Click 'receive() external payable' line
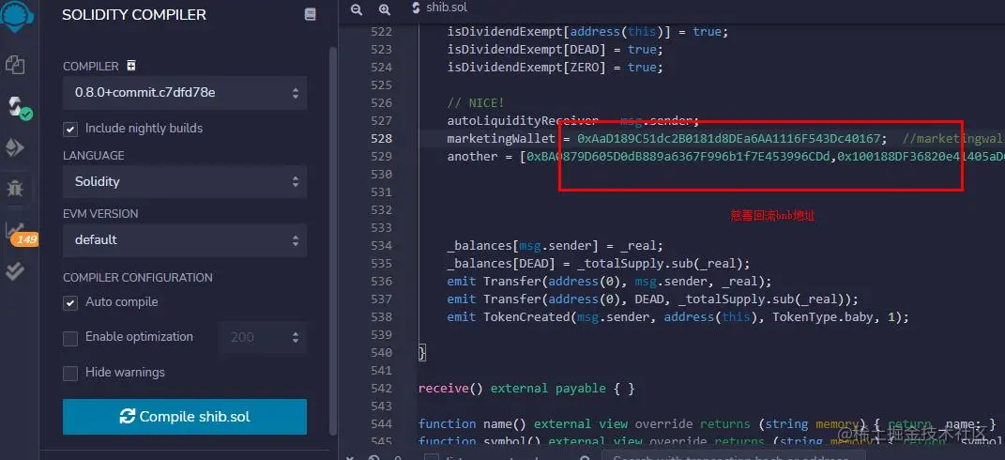 [526, 388]
